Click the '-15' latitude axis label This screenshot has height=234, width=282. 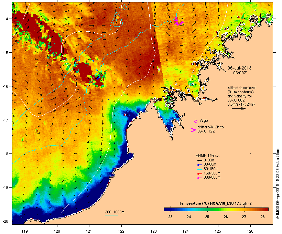pos(5,53)
